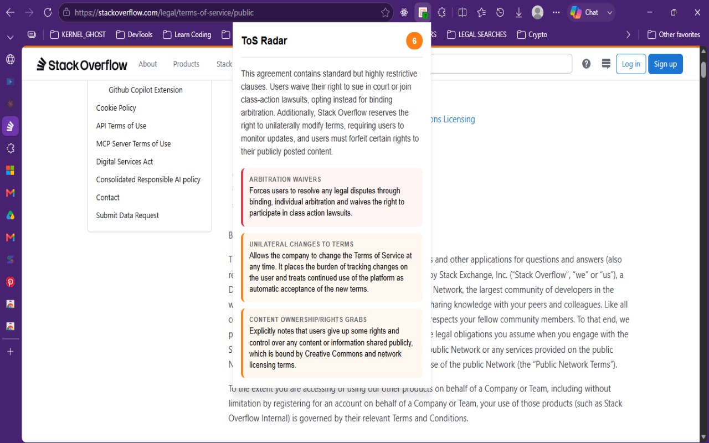Viewport: 709px width, 443px height.
Task: Select the Google Ads sidebar tab
Action: coord(10,215)
